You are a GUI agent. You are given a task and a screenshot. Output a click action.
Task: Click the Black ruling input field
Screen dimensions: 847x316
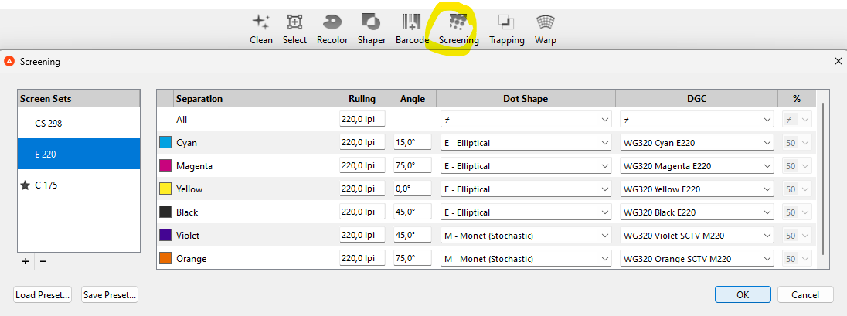click(x=362, y=212)
